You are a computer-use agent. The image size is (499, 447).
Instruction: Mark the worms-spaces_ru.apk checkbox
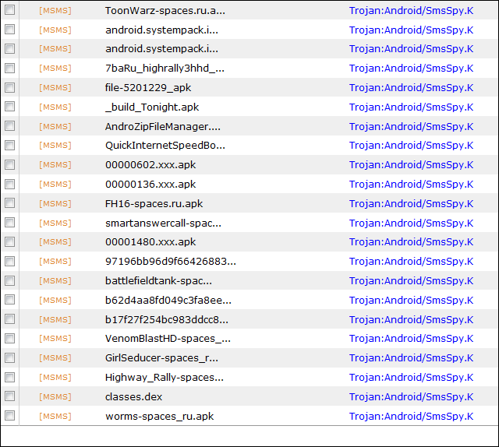click(10, 417)
